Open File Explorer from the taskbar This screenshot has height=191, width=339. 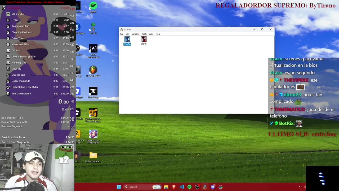[x=166, y=187]
